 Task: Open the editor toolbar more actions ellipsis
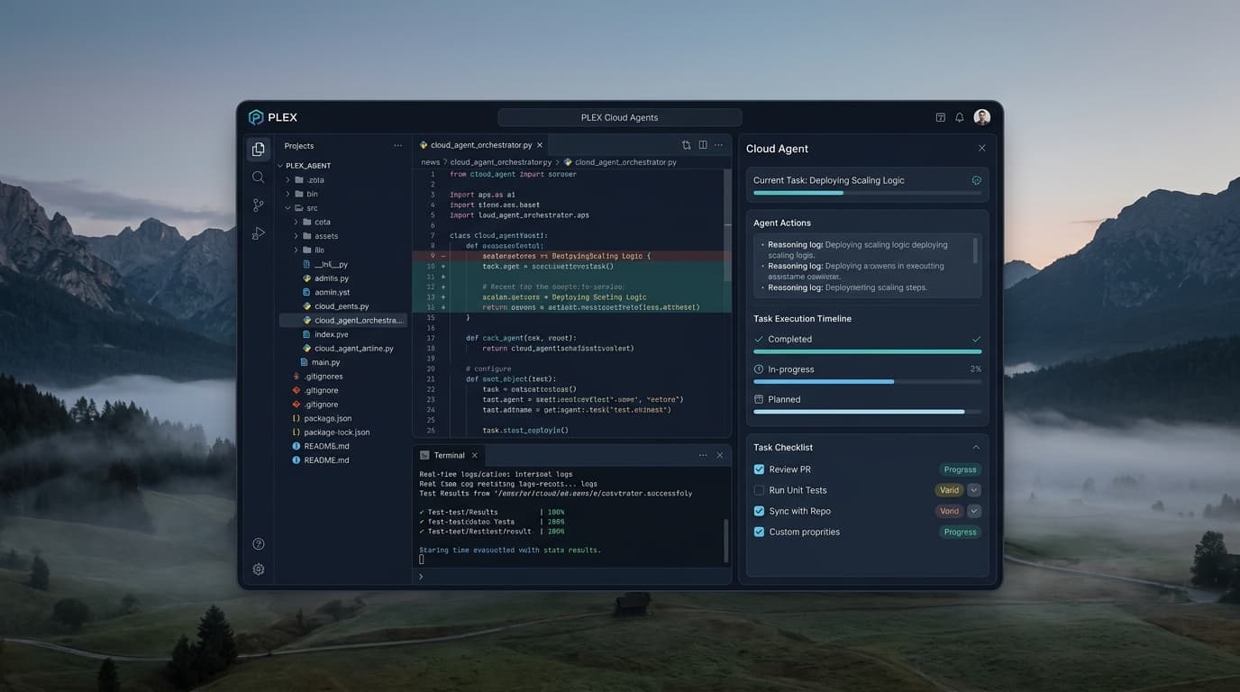(x=719, y=145)
